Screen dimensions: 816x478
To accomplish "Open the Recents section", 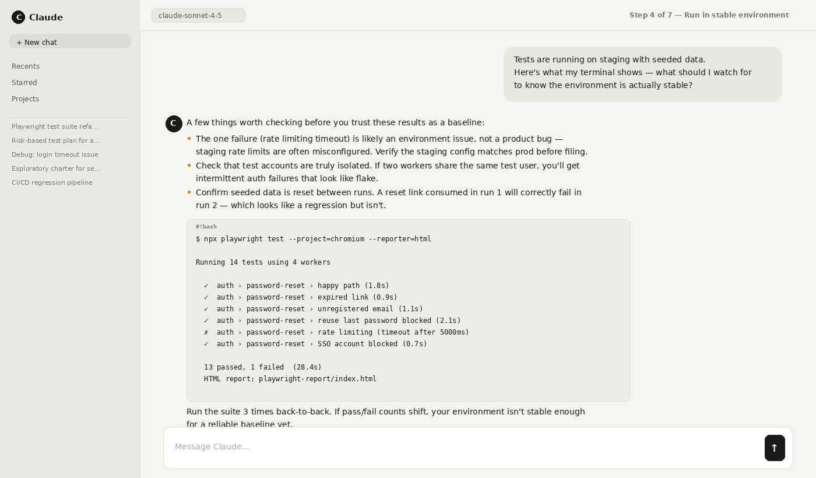I will click(x=26, y=66).
